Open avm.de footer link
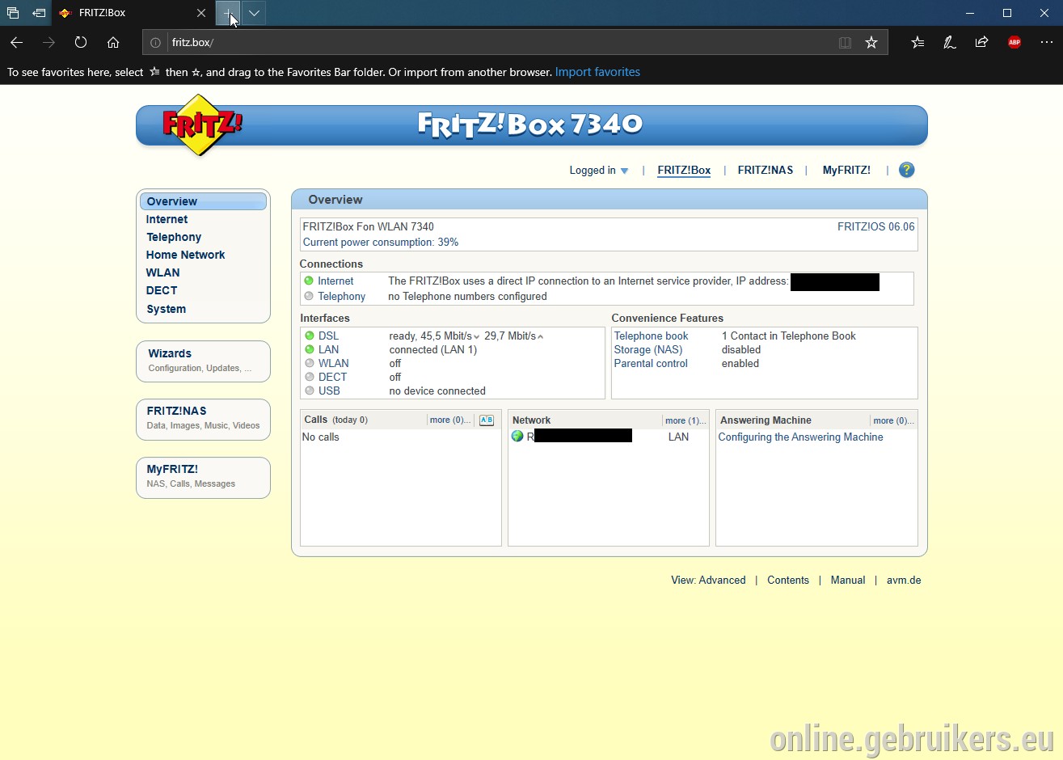Image resolution: width=1063 pixels, height=760 pixels. (x=904, y=580)
